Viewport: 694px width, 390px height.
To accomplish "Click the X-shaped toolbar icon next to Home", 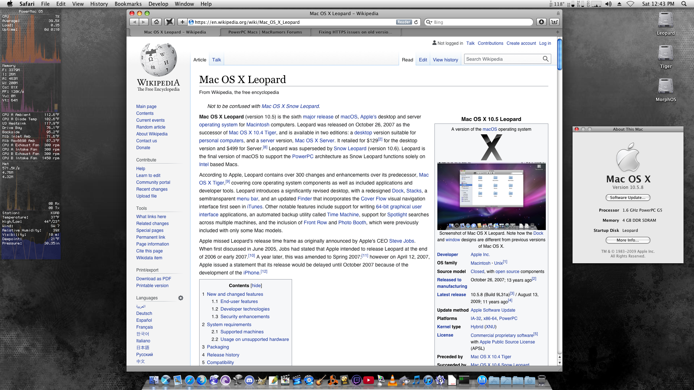I will (170, 22).
